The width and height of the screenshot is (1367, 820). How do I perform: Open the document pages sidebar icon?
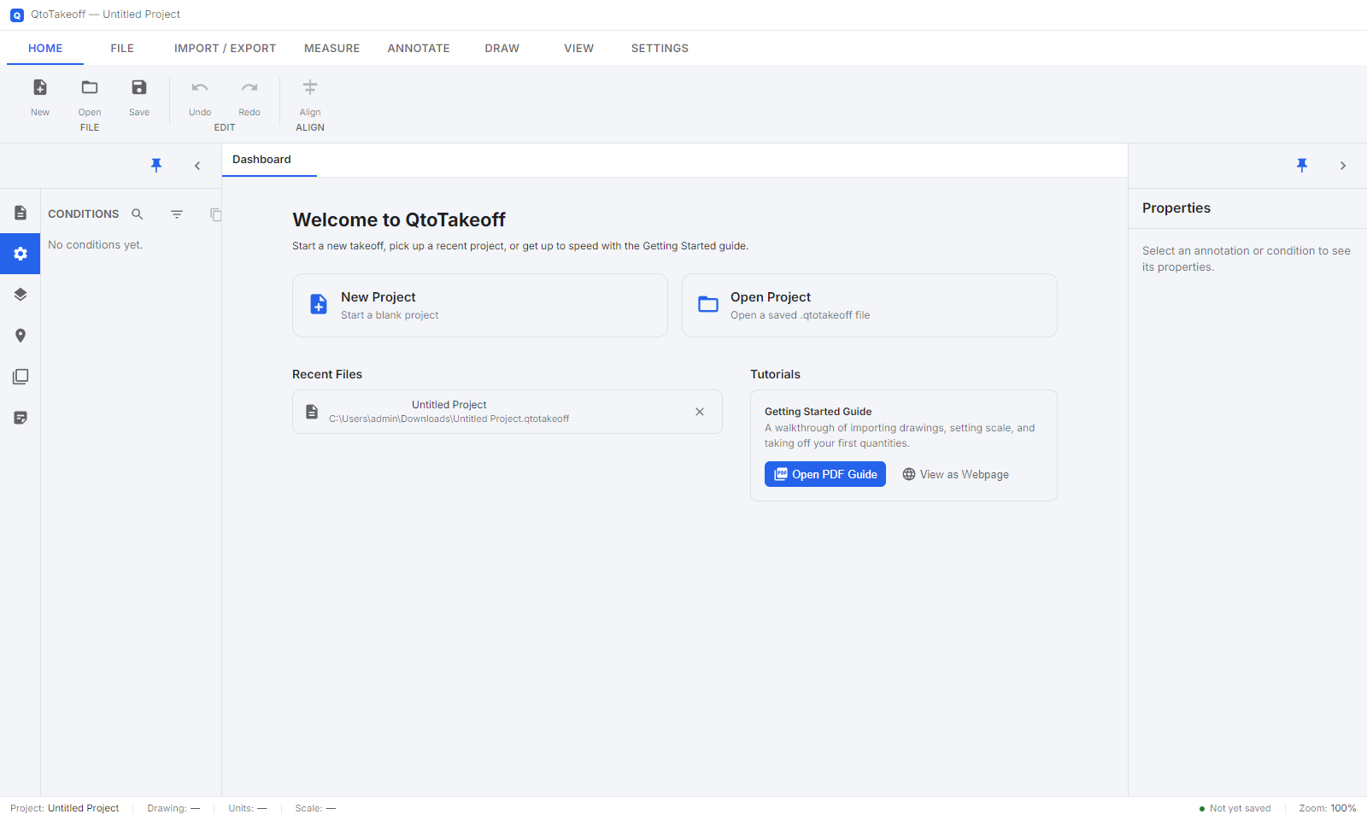pos(21,213)
